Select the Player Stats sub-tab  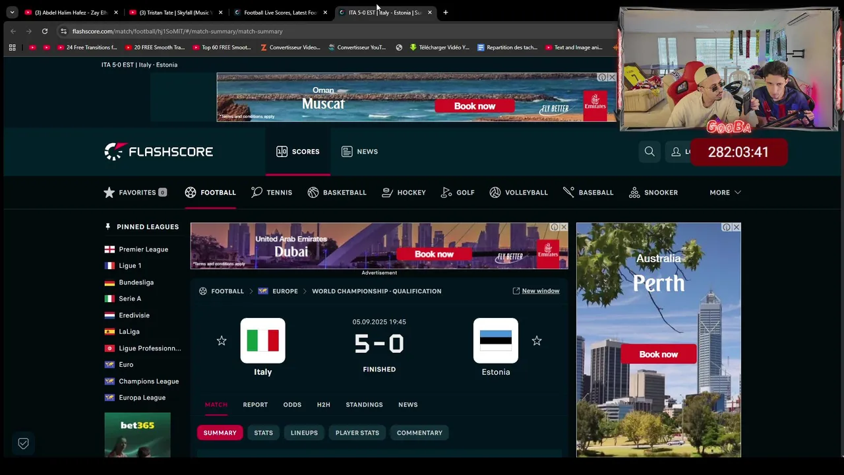pyautogui.click(x=357, y=433)
